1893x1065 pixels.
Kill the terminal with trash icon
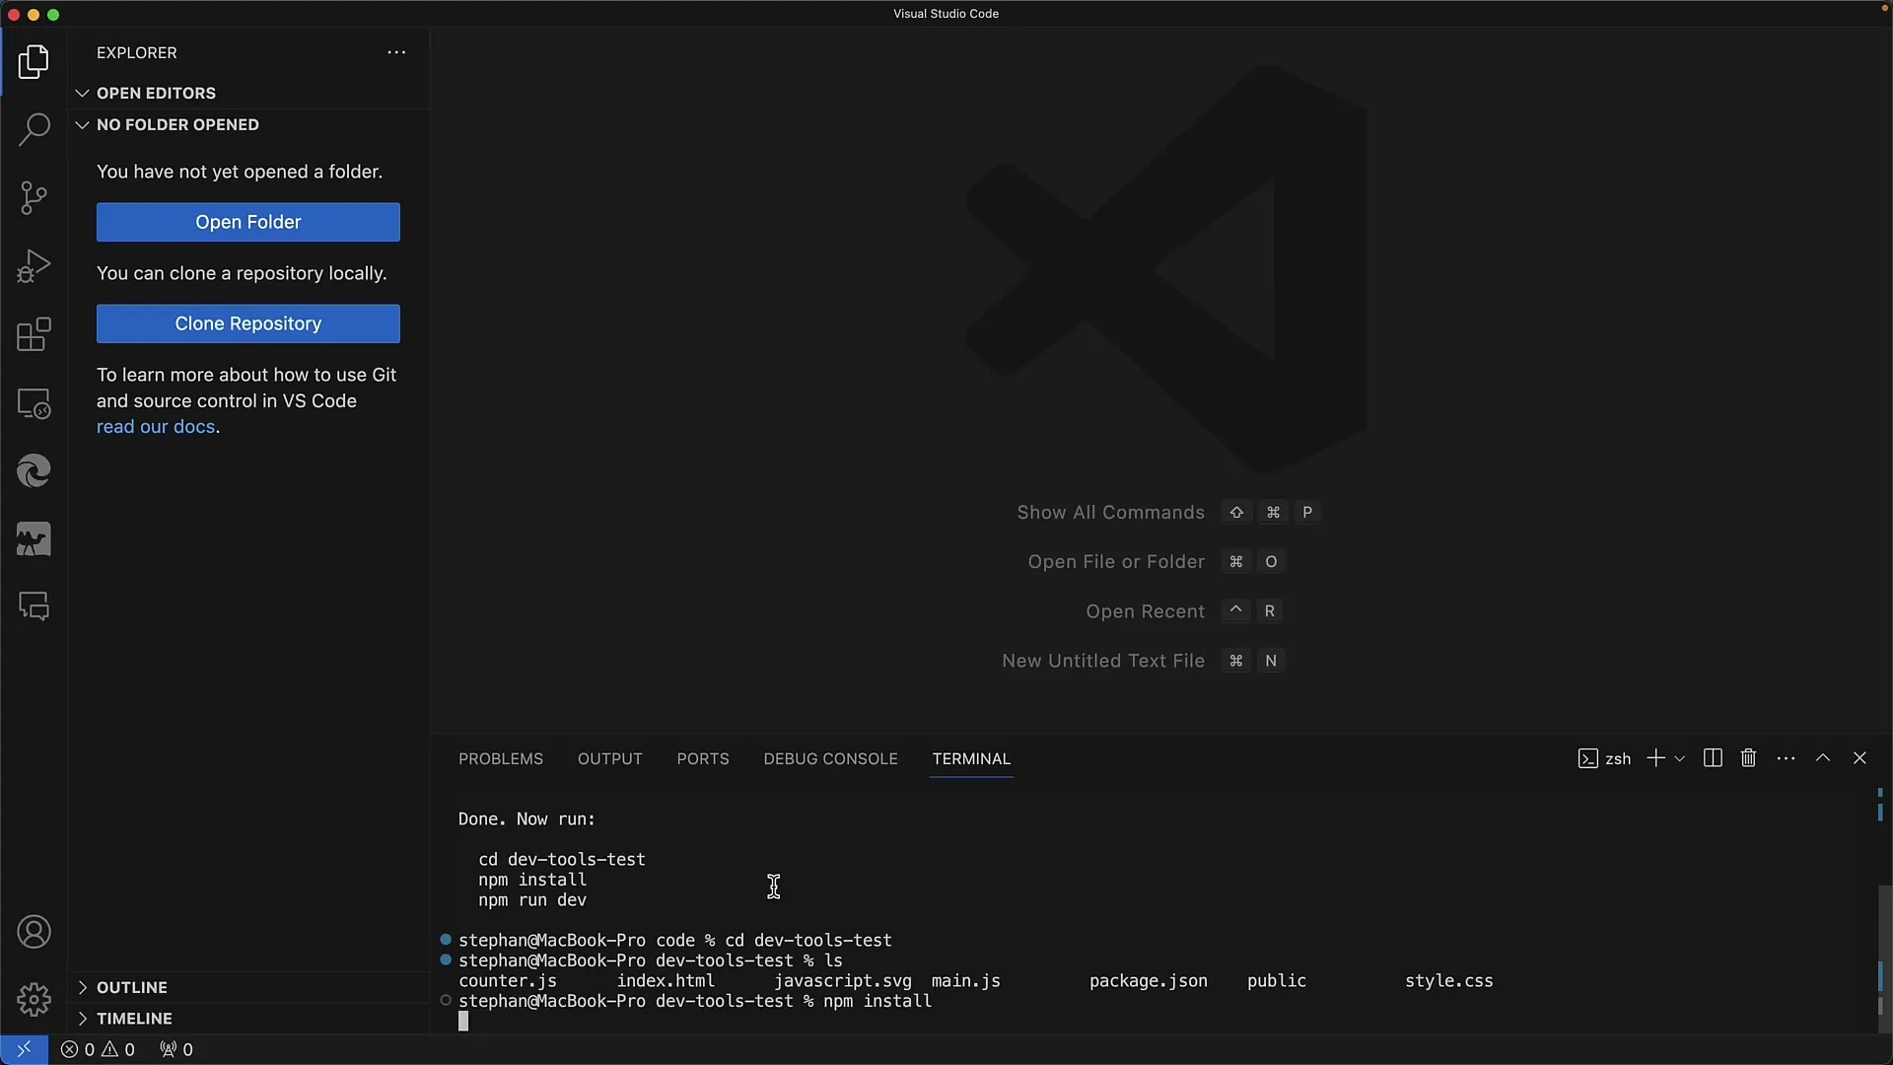pos(1748,757)
